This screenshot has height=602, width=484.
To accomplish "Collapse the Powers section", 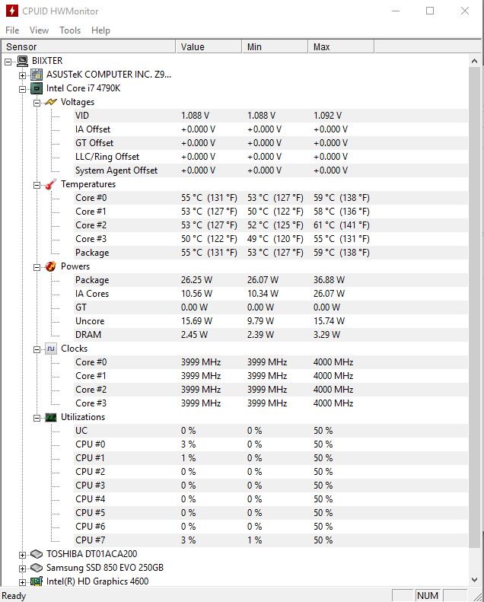I will pos(37,267).
